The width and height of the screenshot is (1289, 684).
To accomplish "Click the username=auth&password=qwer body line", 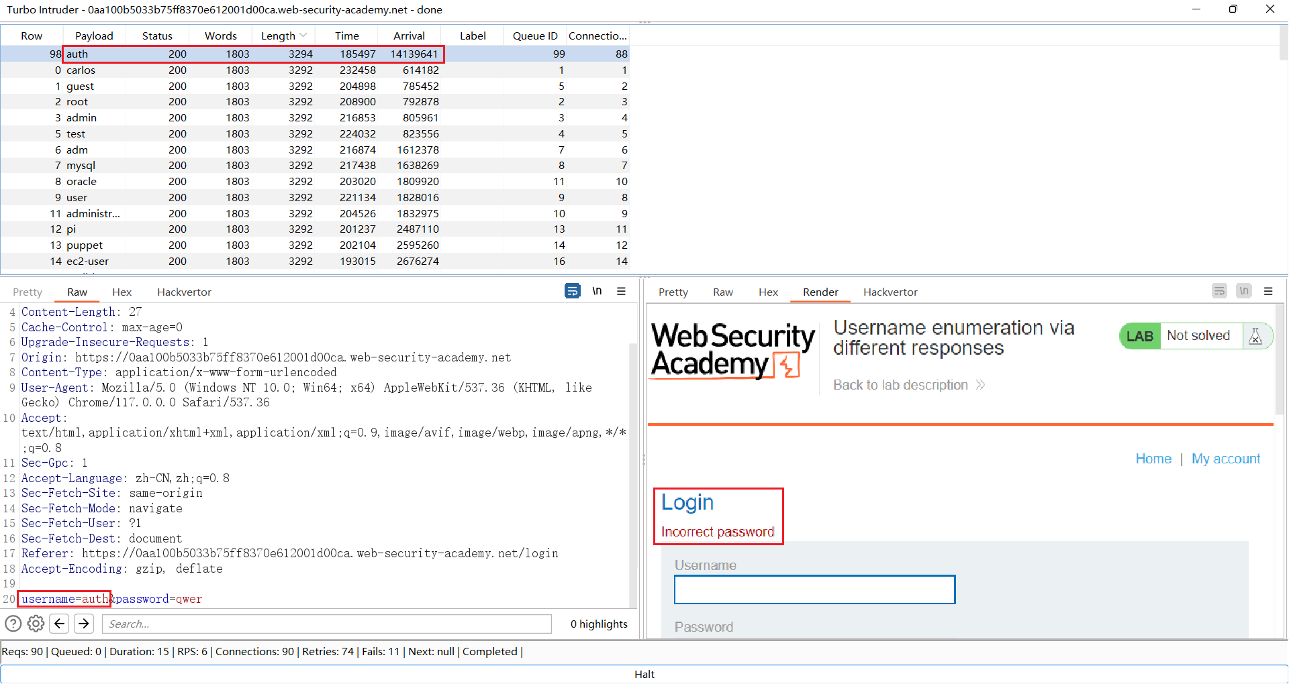I will tap(112, 599).
